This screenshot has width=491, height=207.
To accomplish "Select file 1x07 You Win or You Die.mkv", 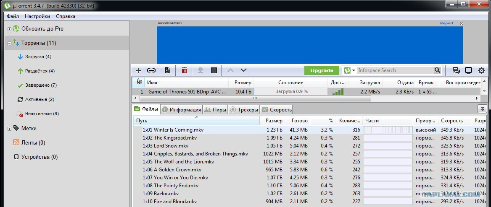I will [x=175, y=178].
